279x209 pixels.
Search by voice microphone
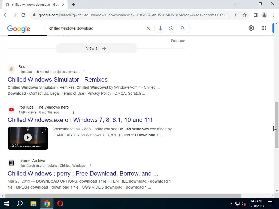click(160, 28)
